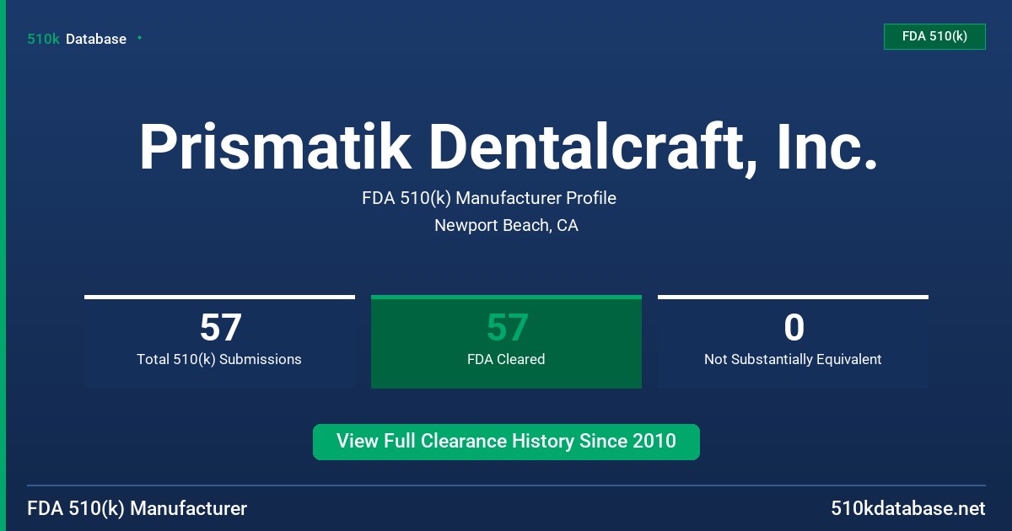Click the 510k Database logo text
Viewport: 1012px width, 531px height.
coord(77,39)
